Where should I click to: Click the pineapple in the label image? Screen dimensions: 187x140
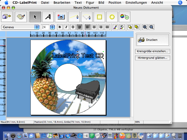(44, 80)
